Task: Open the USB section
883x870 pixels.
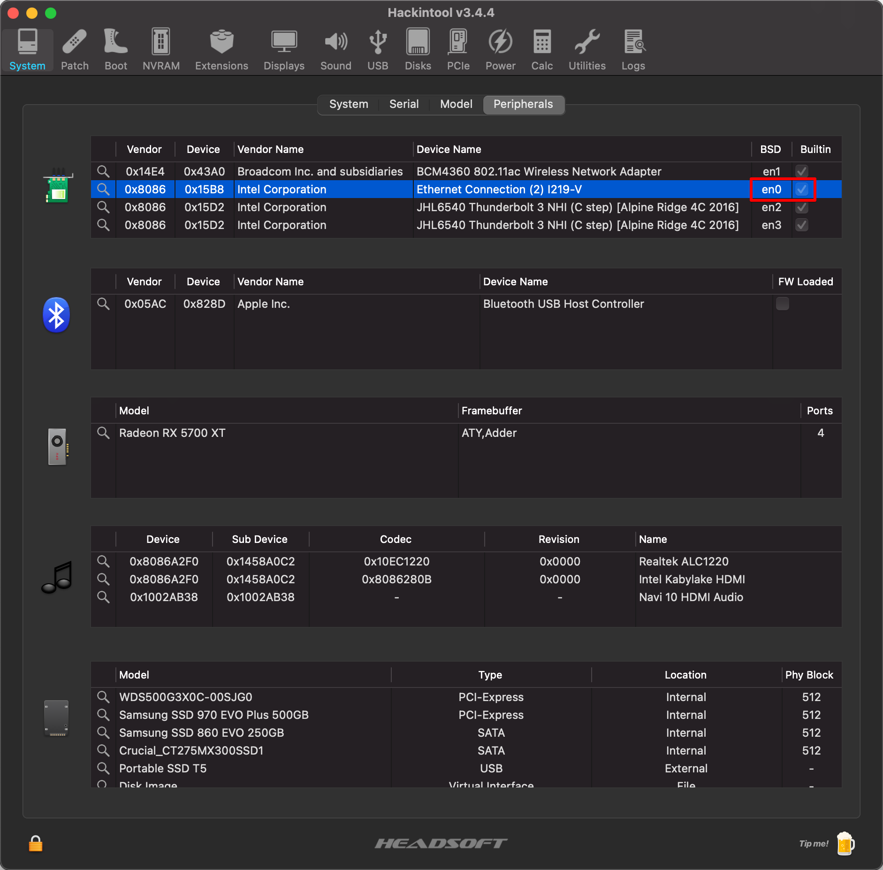Action: (x=378, y=50)
